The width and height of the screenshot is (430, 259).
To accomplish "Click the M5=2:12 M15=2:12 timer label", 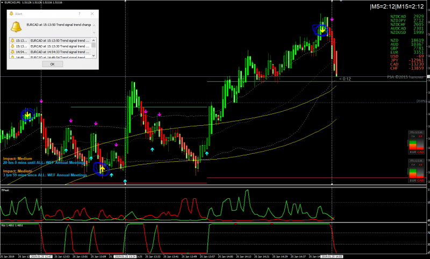I will click(x=397, y=6).
